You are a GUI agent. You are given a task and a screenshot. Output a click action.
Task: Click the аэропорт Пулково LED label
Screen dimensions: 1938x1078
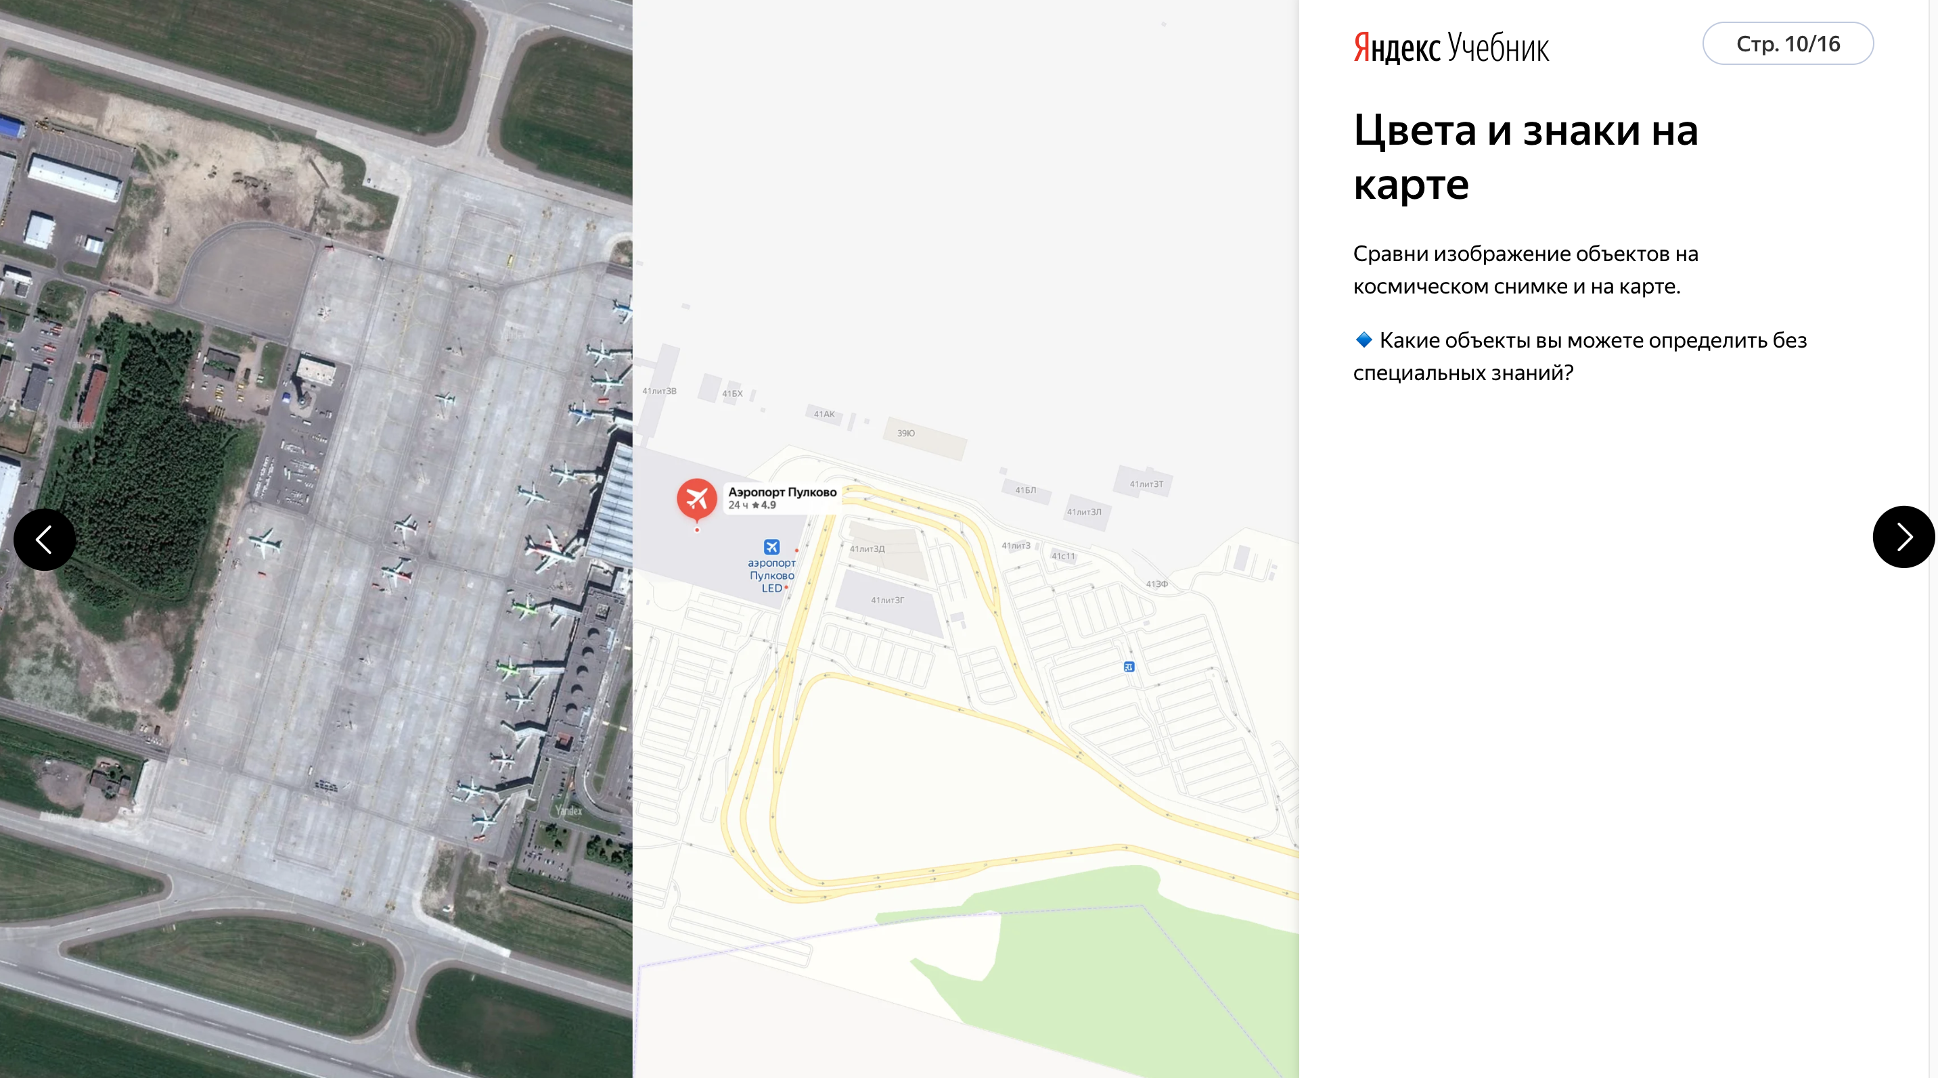pyautogui.click(x=771, y=575)
